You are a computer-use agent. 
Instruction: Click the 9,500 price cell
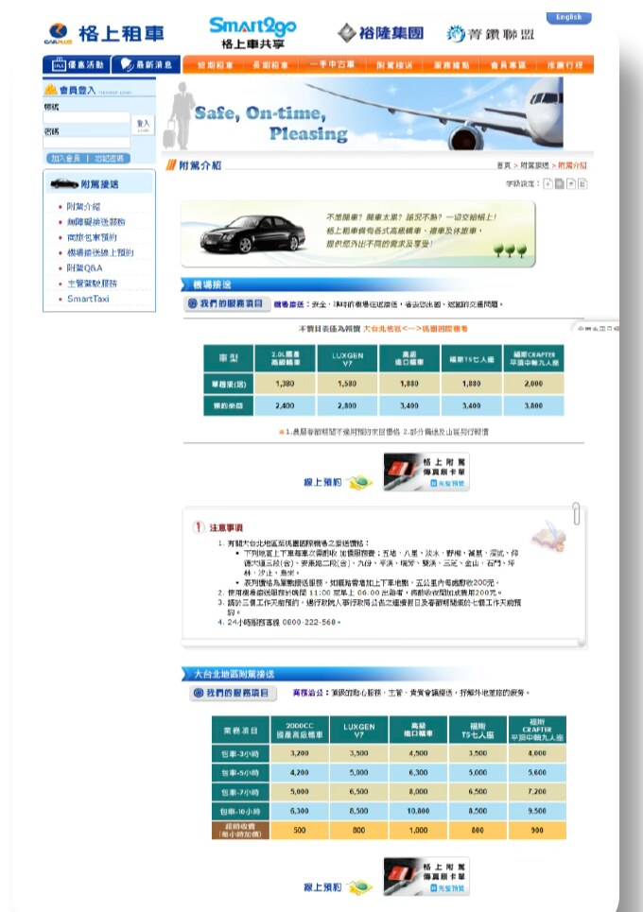click(537, 811)
